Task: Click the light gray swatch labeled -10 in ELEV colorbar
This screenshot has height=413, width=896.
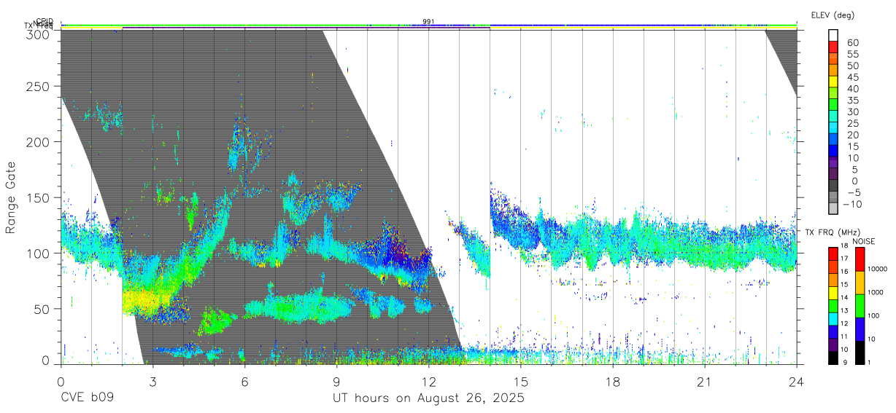Action: 833,208
